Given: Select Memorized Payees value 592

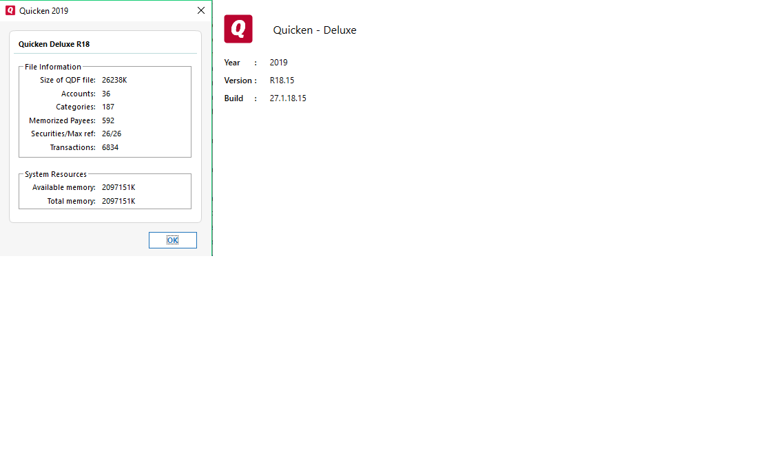Looking at the screenshot, I should pos(107,120).
